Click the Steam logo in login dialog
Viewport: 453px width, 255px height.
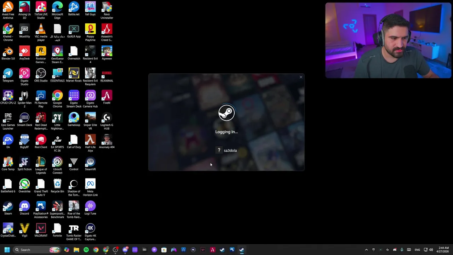click(x=226, y=113)
